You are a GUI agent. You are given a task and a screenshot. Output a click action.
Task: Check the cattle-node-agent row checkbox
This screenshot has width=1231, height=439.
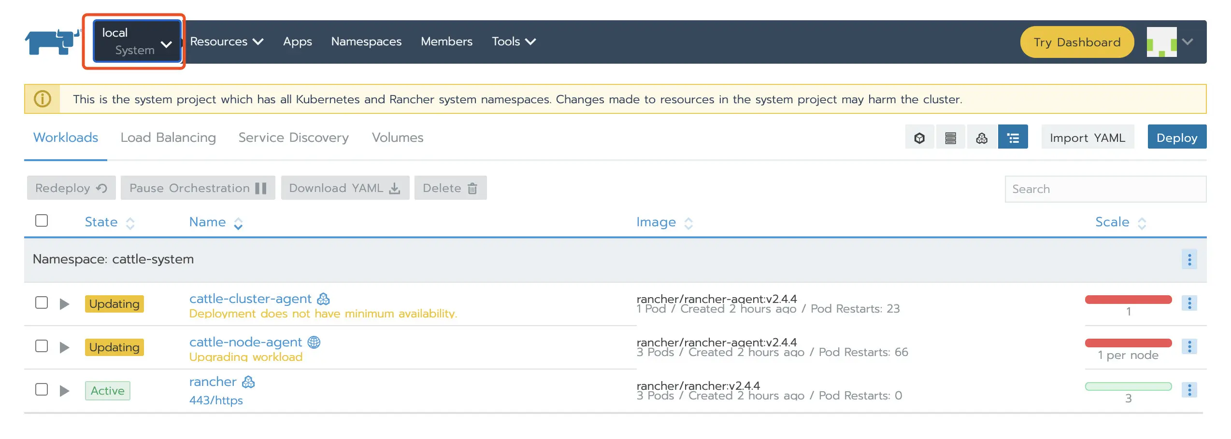[42, 346]
